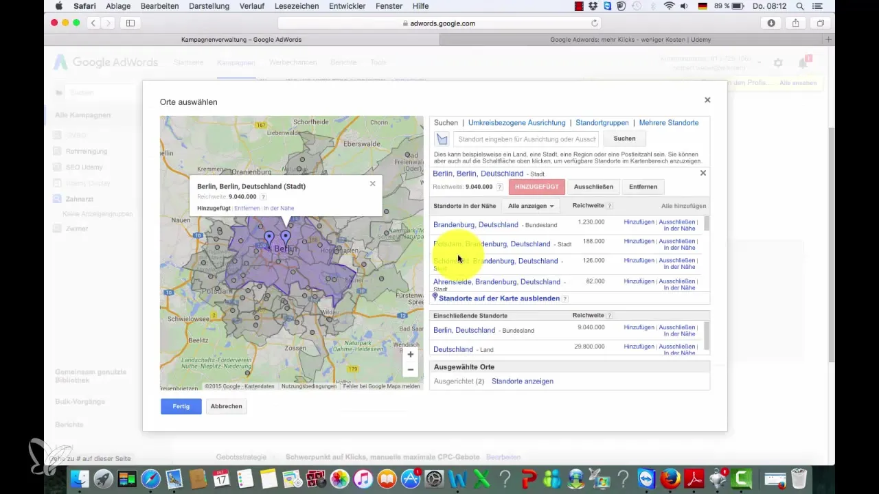The width and height of the screenshot is (879, 494).
Task: Go back in Safari
Action: (93, 23)
